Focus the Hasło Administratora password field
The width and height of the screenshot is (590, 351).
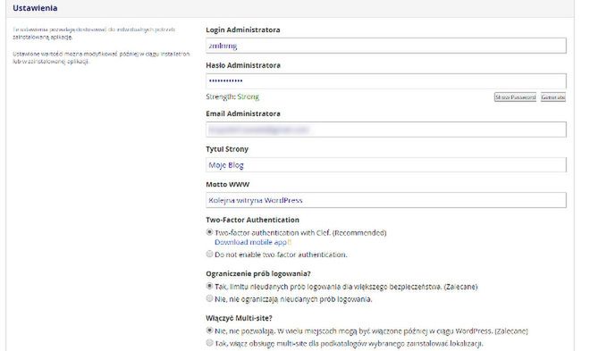pyautogui.click(x=385, y=80)
